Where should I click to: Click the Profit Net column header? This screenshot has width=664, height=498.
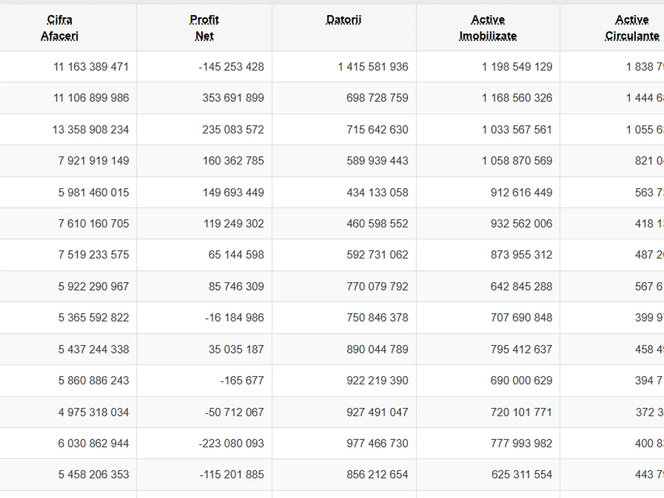[x=204, y=28]
